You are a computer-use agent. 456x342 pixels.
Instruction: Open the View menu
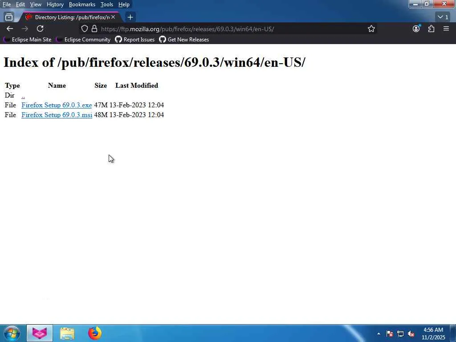(x=36, y=4)
